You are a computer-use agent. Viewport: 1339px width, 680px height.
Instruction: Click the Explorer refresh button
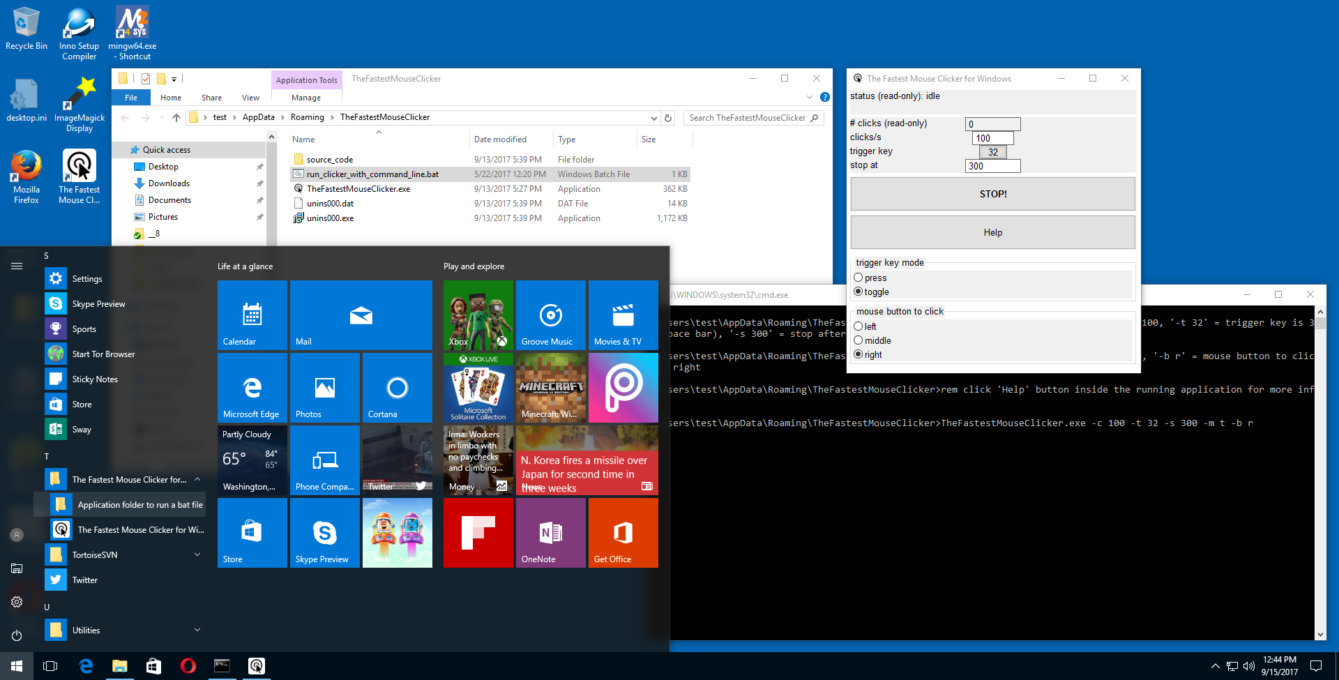click(x=668, y=118)
